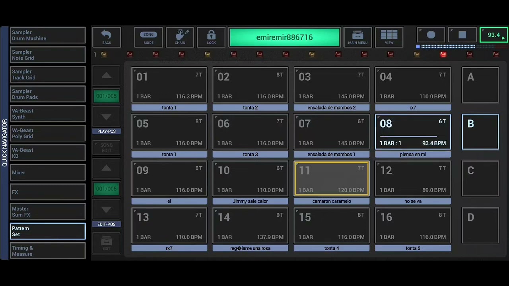Trigger pattern pad 15

332,226
